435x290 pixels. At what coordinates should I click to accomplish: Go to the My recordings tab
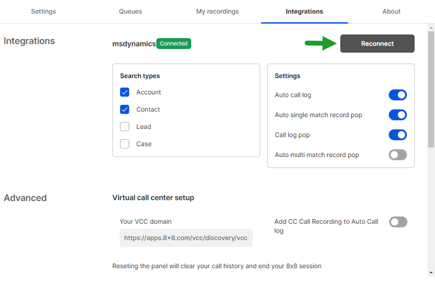click(217, 11)
